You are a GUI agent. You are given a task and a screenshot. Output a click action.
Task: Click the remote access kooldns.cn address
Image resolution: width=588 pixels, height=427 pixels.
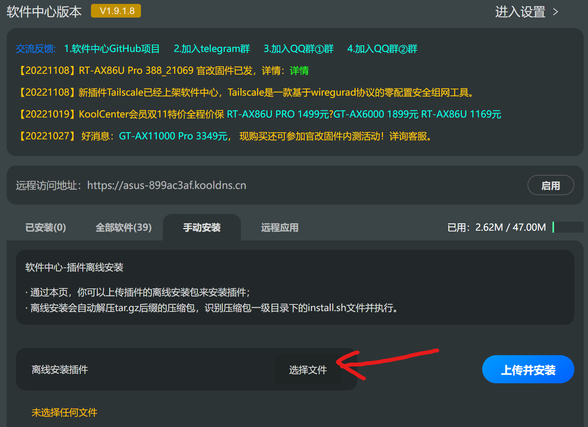[x=167, y=185]
